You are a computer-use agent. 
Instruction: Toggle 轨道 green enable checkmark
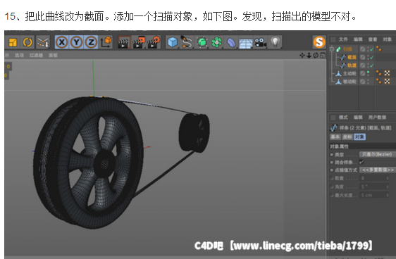(x=372, y=65)
